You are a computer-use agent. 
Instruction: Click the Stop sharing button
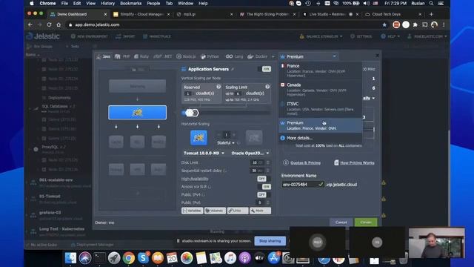pyautogui.click(x=270, y=241)
